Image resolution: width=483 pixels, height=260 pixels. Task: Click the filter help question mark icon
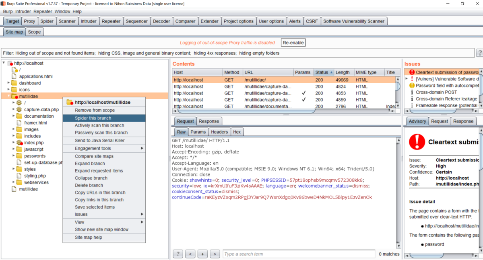click(479, 53)
